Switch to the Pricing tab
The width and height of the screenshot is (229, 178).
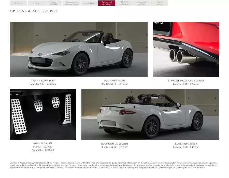(36, 3)
